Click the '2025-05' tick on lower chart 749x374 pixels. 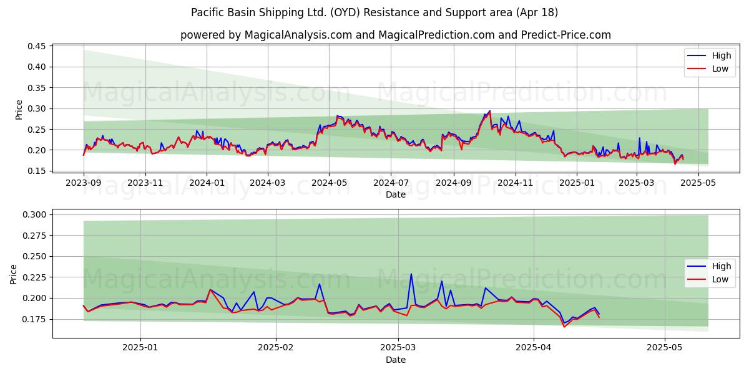coord(665,348)
